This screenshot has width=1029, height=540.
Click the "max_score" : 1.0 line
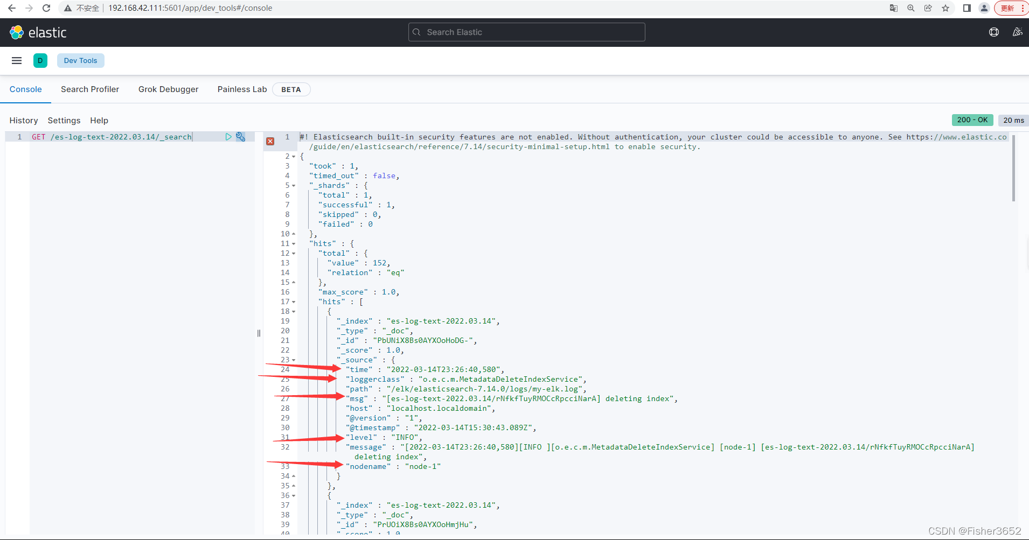pos(359,292)
